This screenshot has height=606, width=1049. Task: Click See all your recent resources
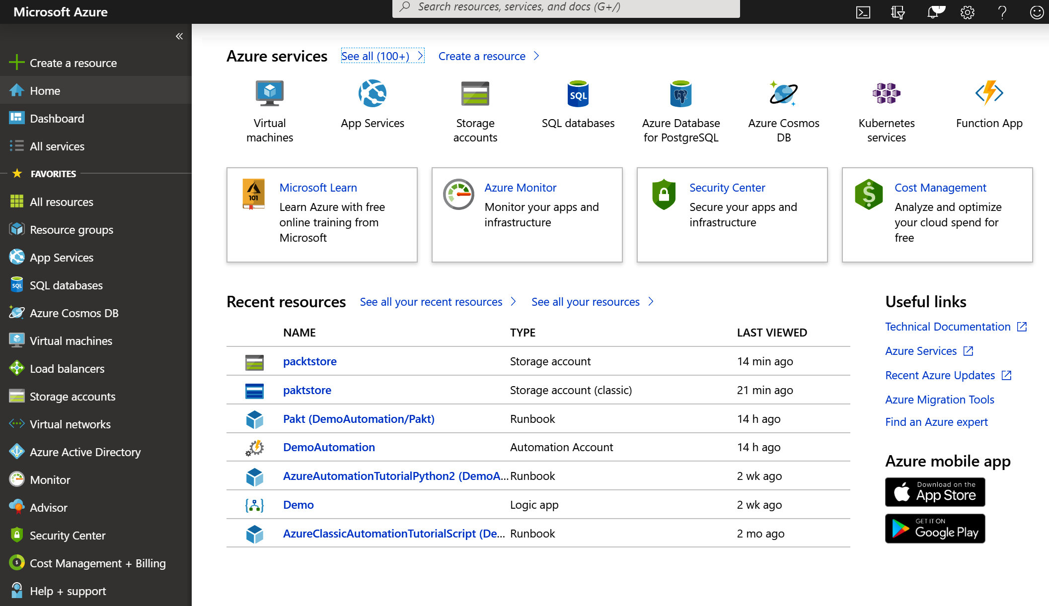pos(438,302)
